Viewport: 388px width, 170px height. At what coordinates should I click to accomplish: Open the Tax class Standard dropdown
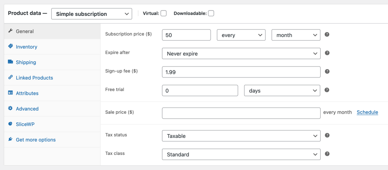241,155
